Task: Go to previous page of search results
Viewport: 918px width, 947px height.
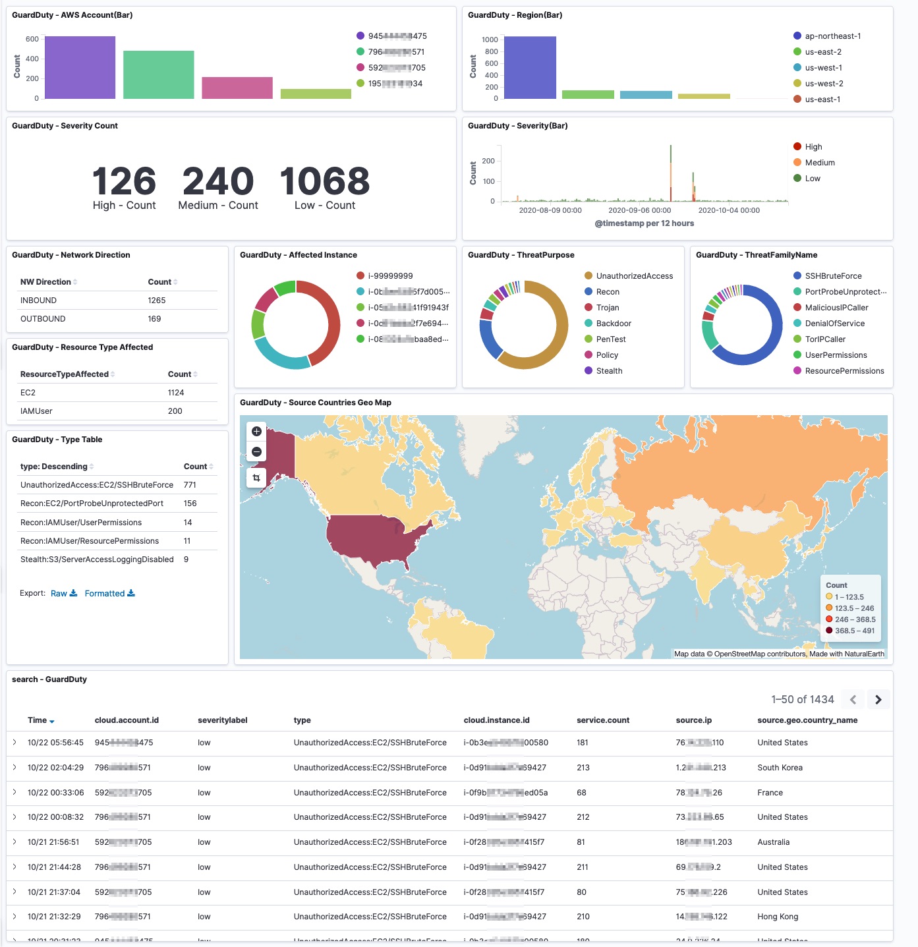Action: 853,700
